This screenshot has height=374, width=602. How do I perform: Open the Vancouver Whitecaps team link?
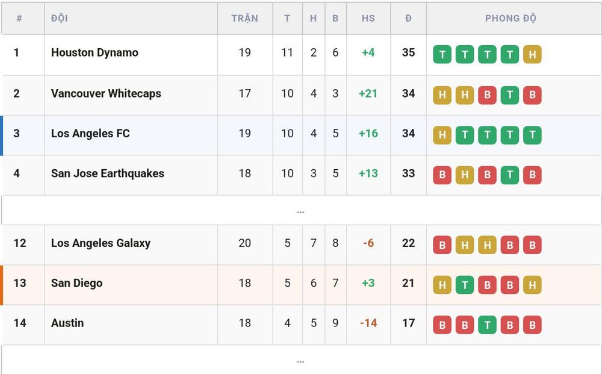click(x=106, y=93)
